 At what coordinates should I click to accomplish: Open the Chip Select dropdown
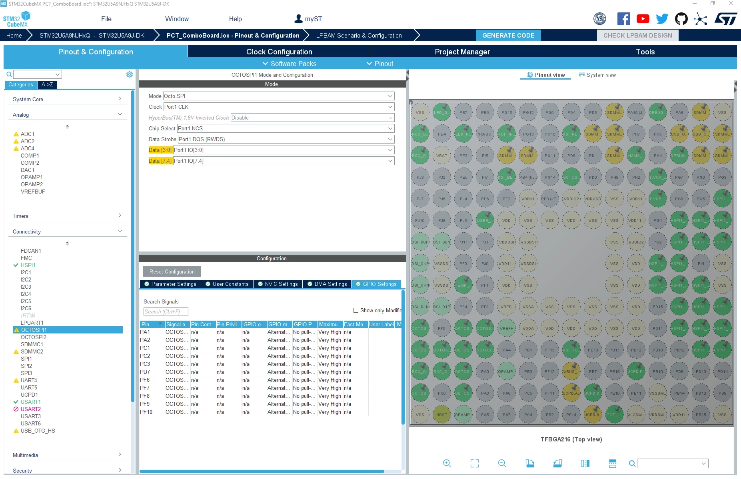click(286, 128)
